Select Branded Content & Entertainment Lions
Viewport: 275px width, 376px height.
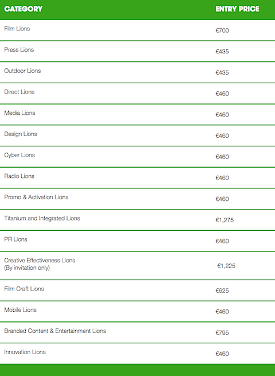point(55,331)
